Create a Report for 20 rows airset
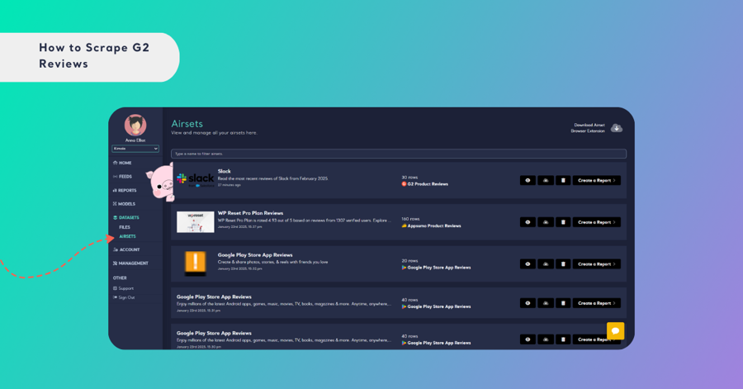Screen dimensions: 743x389 click(597, 264)
